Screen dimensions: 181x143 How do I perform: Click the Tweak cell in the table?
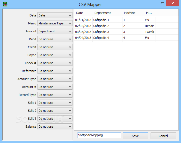(149, 32)
